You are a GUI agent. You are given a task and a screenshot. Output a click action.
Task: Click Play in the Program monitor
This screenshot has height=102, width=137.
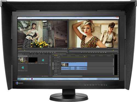point(93,52)
